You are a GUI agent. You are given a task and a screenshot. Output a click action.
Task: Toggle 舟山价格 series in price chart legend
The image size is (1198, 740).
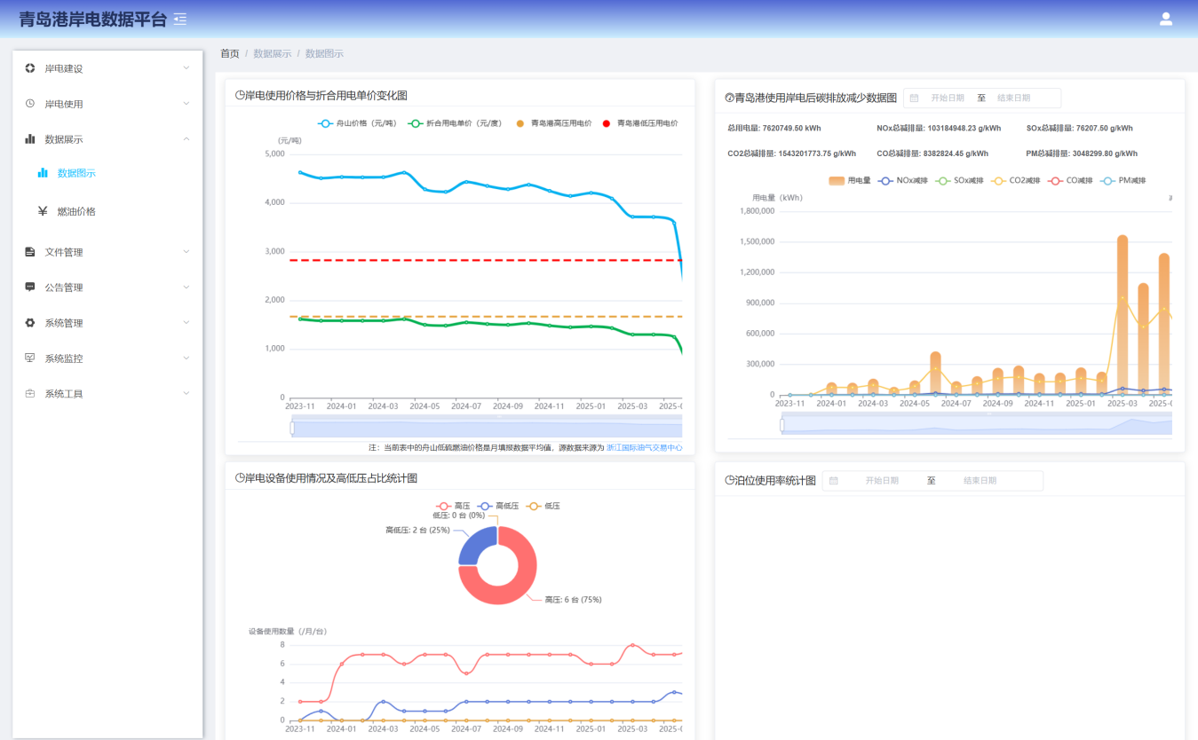(359, 123)
